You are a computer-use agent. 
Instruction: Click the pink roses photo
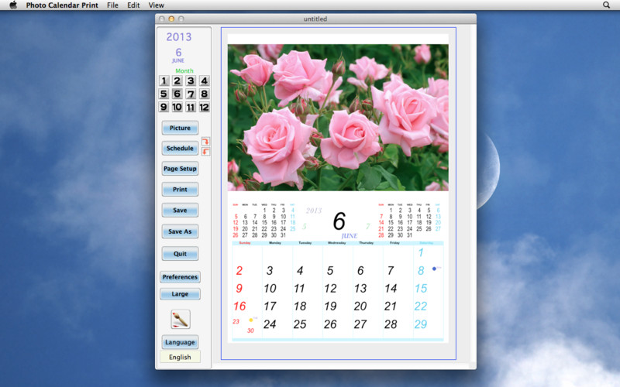click(338, 118)
